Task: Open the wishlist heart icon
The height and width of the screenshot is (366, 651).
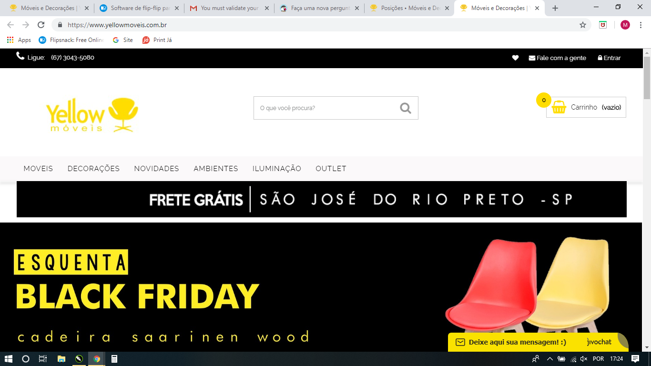Action: click(x=515, y=58)
